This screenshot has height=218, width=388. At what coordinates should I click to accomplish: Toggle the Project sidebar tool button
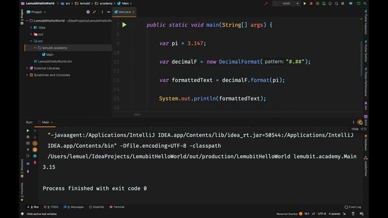point(22,17)
